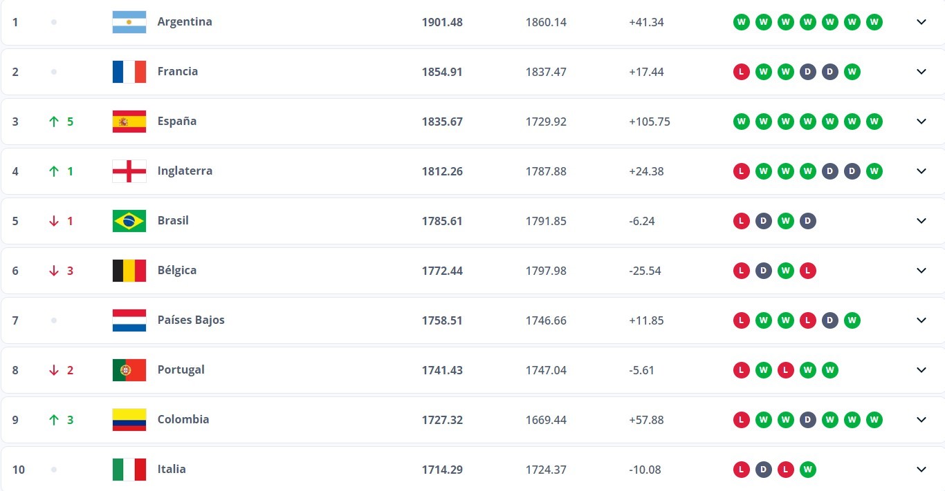Open the Inglaterra team link
The width and height of the screenshot is (945, 491).
click(x=185, y=171)
